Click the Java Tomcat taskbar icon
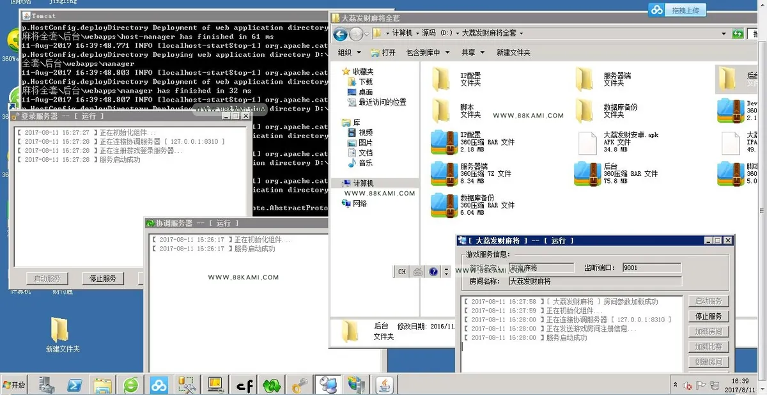 point(385,385)
